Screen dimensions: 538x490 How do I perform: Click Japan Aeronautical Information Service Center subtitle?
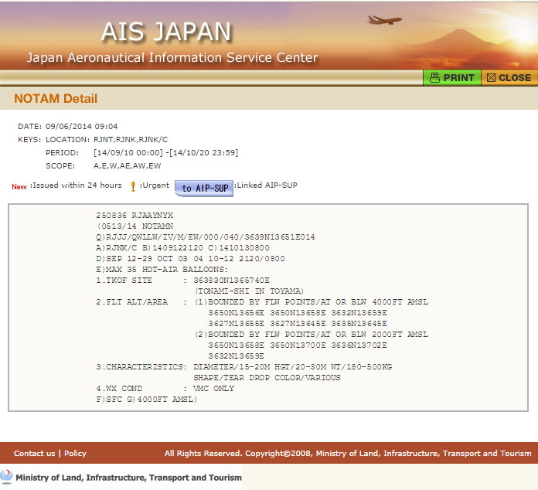172,58
